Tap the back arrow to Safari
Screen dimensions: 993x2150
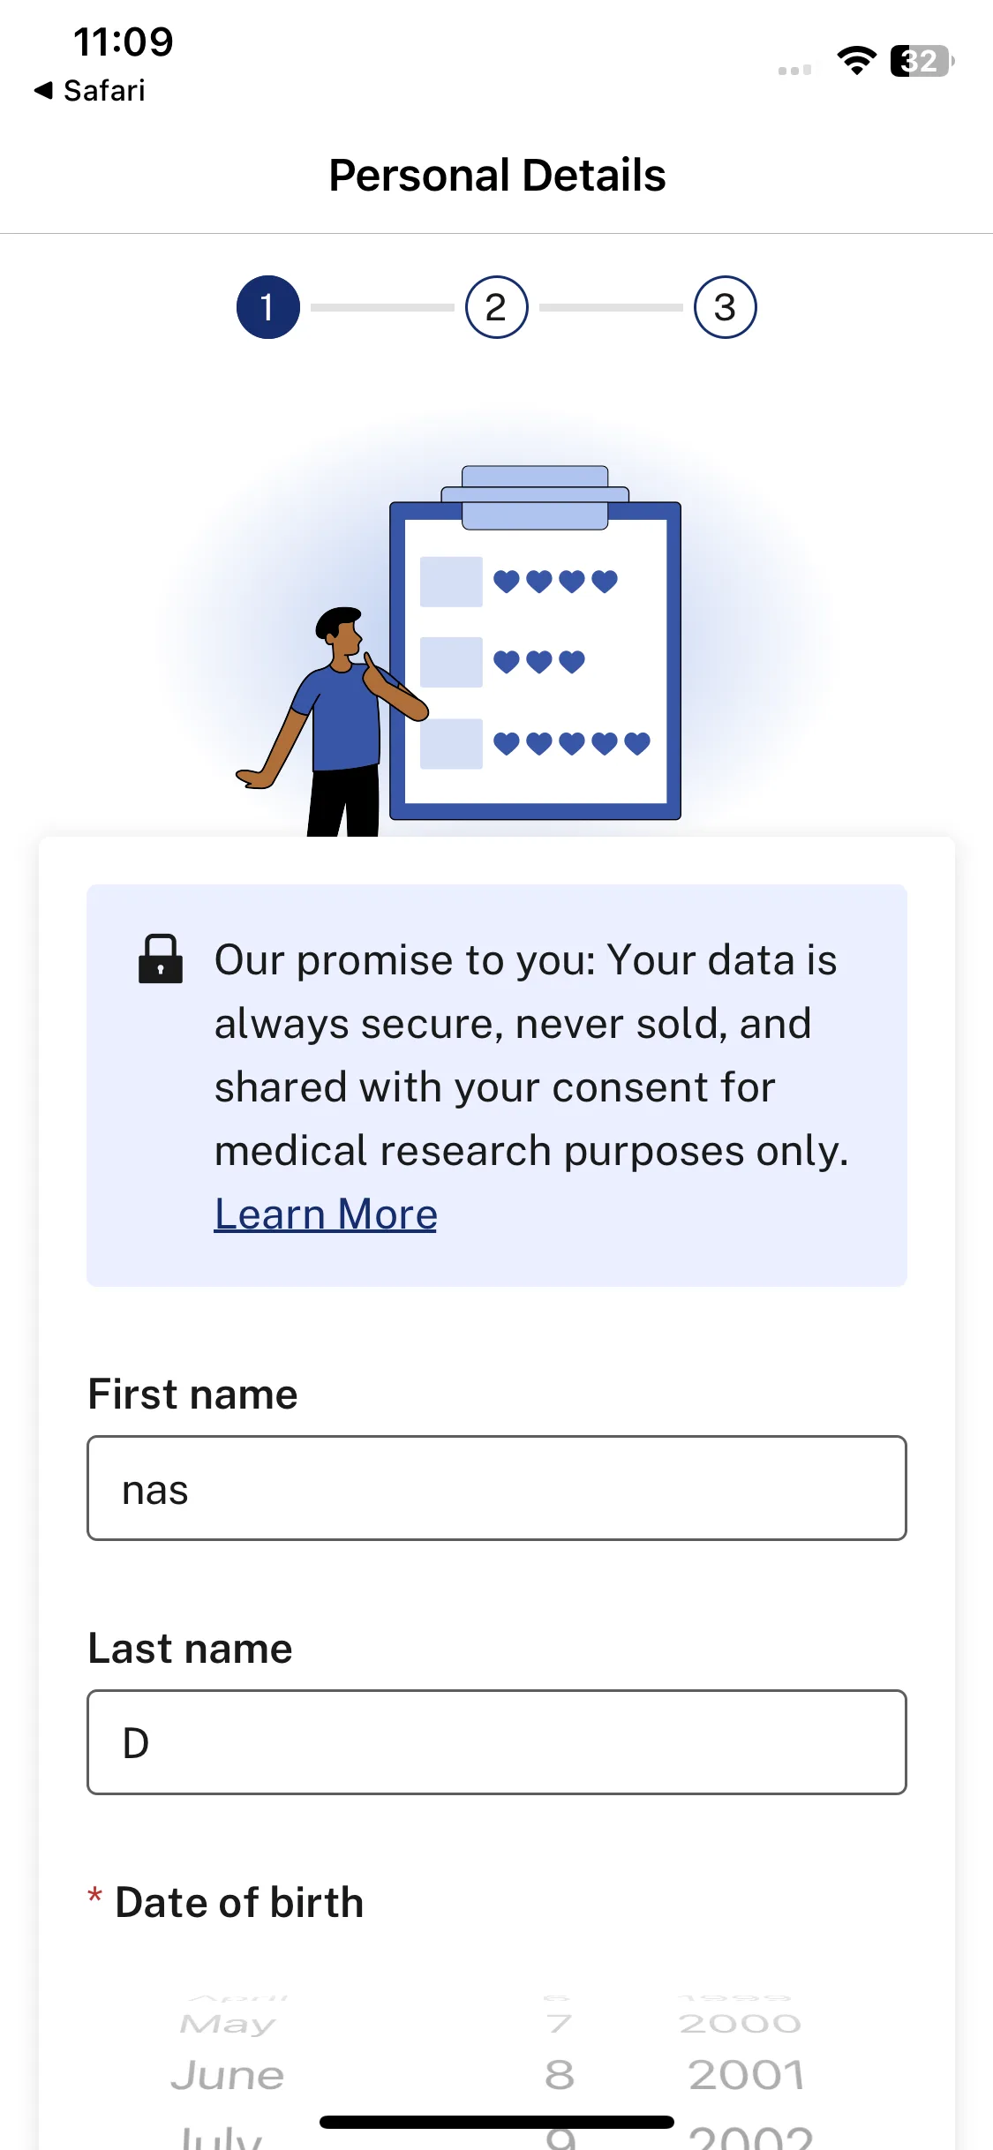[x=43, y=90]
